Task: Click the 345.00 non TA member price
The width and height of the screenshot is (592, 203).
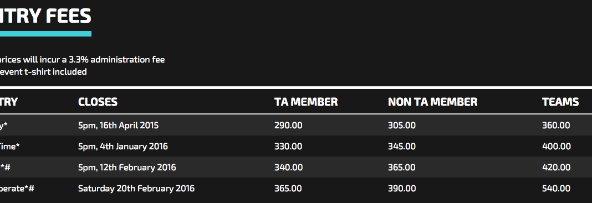Action: pyautogui.click(x=402, y=147)
